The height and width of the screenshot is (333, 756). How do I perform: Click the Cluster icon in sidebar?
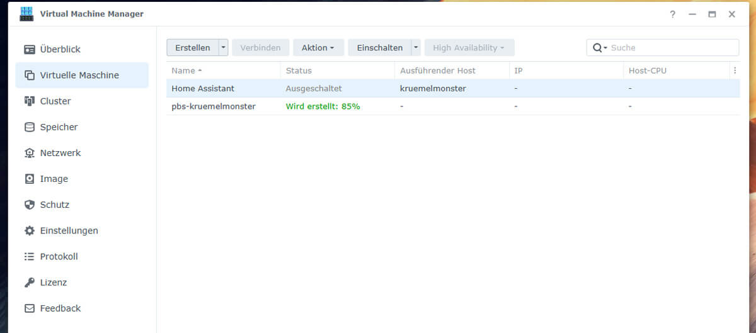30,101
